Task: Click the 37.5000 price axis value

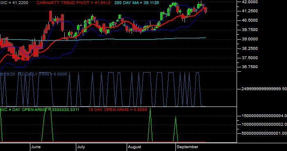Action: point(250,58)
